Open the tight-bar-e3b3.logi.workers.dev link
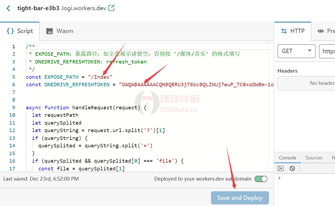 [61, 8]
